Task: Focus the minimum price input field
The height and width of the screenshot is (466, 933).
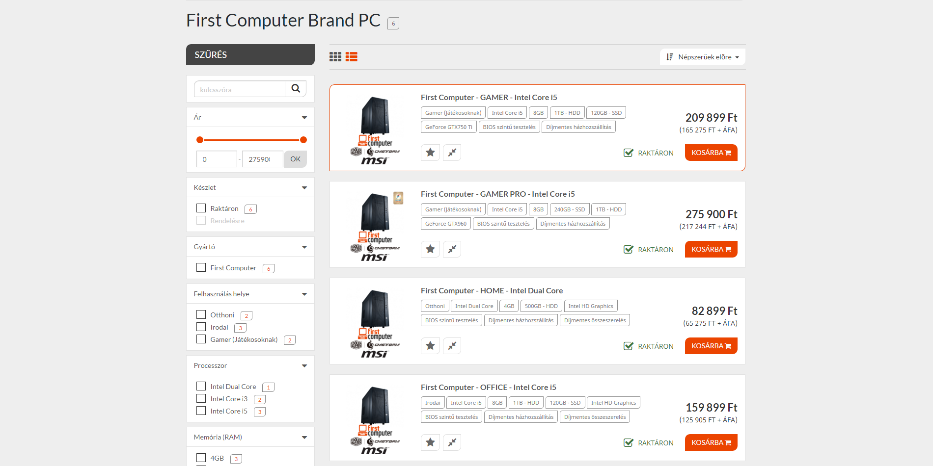Action: click(217, 159)
